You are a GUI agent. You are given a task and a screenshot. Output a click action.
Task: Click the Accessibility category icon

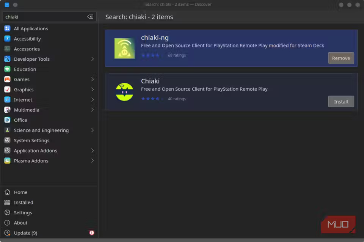tap(7, 39)
